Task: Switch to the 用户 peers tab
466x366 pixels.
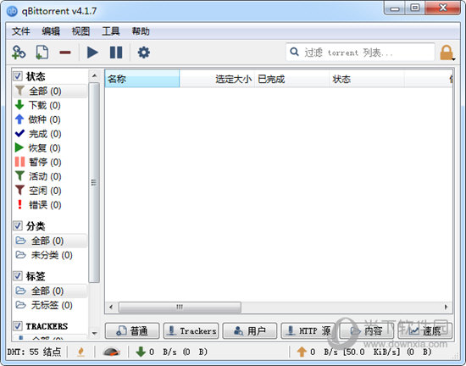Action: (250, 330)
